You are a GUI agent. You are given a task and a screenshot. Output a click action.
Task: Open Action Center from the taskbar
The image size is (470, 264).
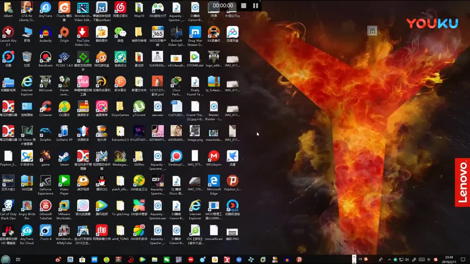coord(463,259)
